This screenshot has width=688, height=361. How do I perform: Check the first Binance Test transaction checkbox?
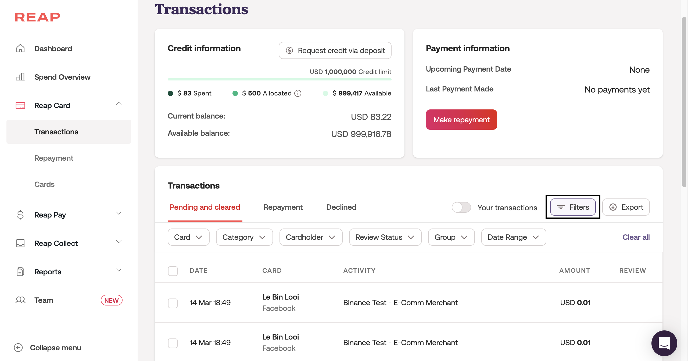tap(173, 303)
